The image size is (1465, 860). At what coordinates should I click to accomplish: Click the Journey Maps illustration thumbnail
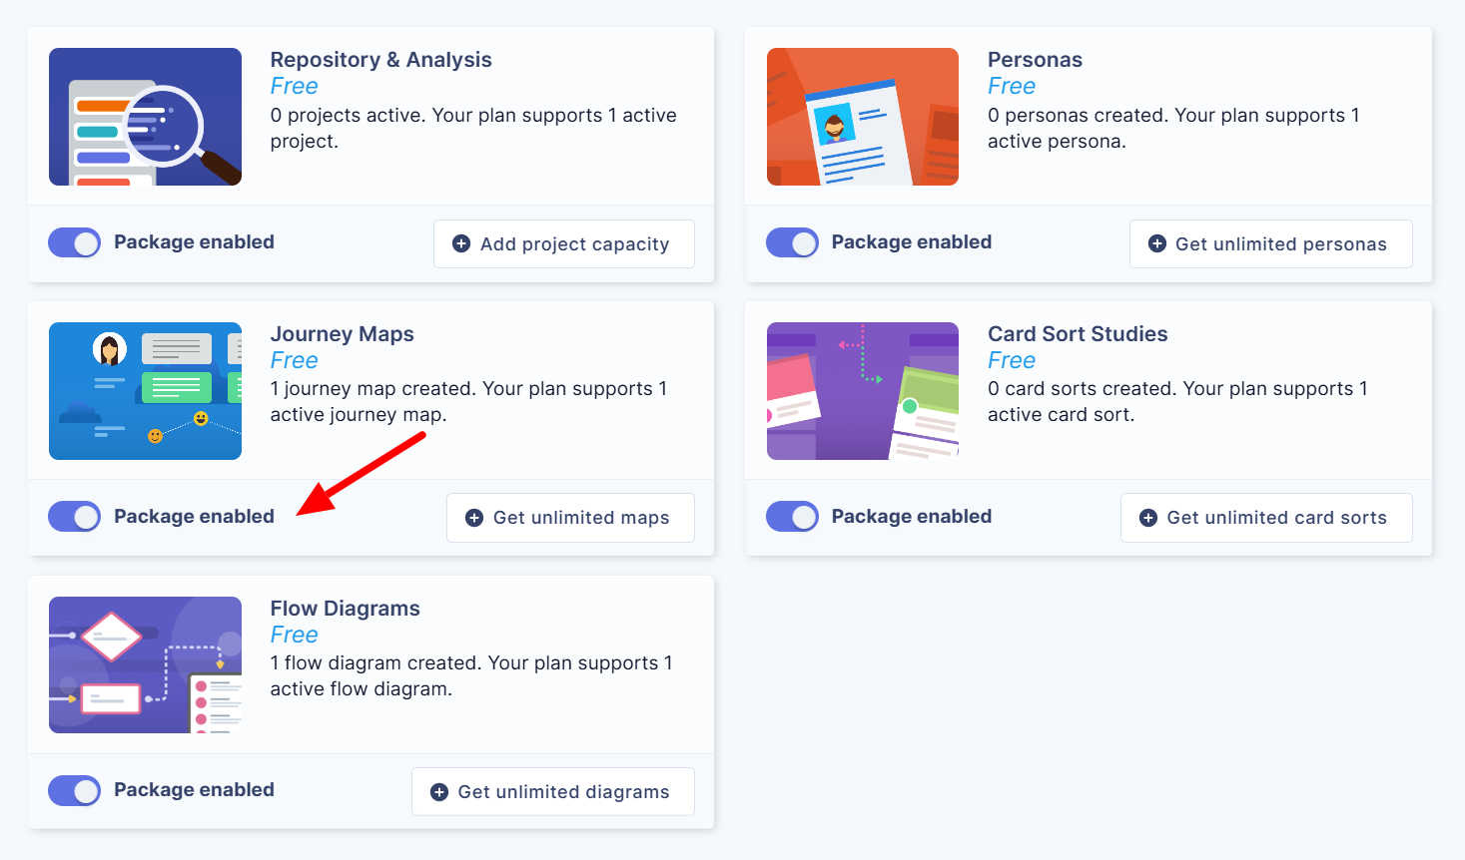click(x=145, y=391)
